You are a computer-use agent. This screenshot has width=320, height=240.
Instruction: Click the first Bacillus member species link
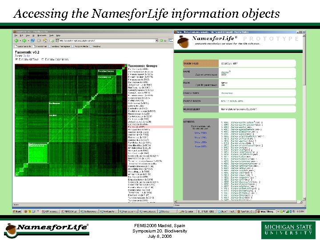(243, 123)
